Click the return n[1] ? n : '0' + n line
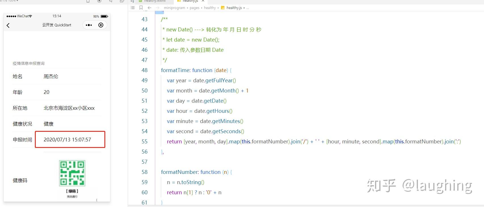 tap(194, 192)
